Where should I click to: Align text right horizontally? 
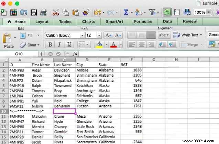151,44
